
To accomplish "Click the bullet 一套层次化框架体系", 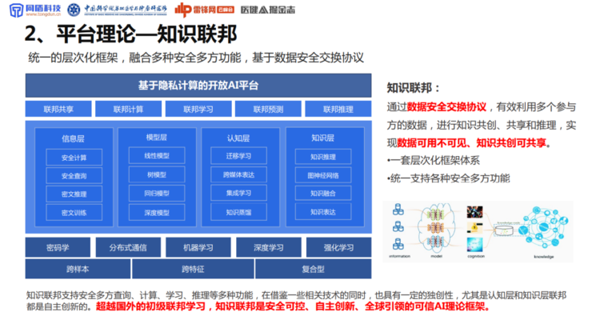I will pyautogui.click(x=434, y=161).
